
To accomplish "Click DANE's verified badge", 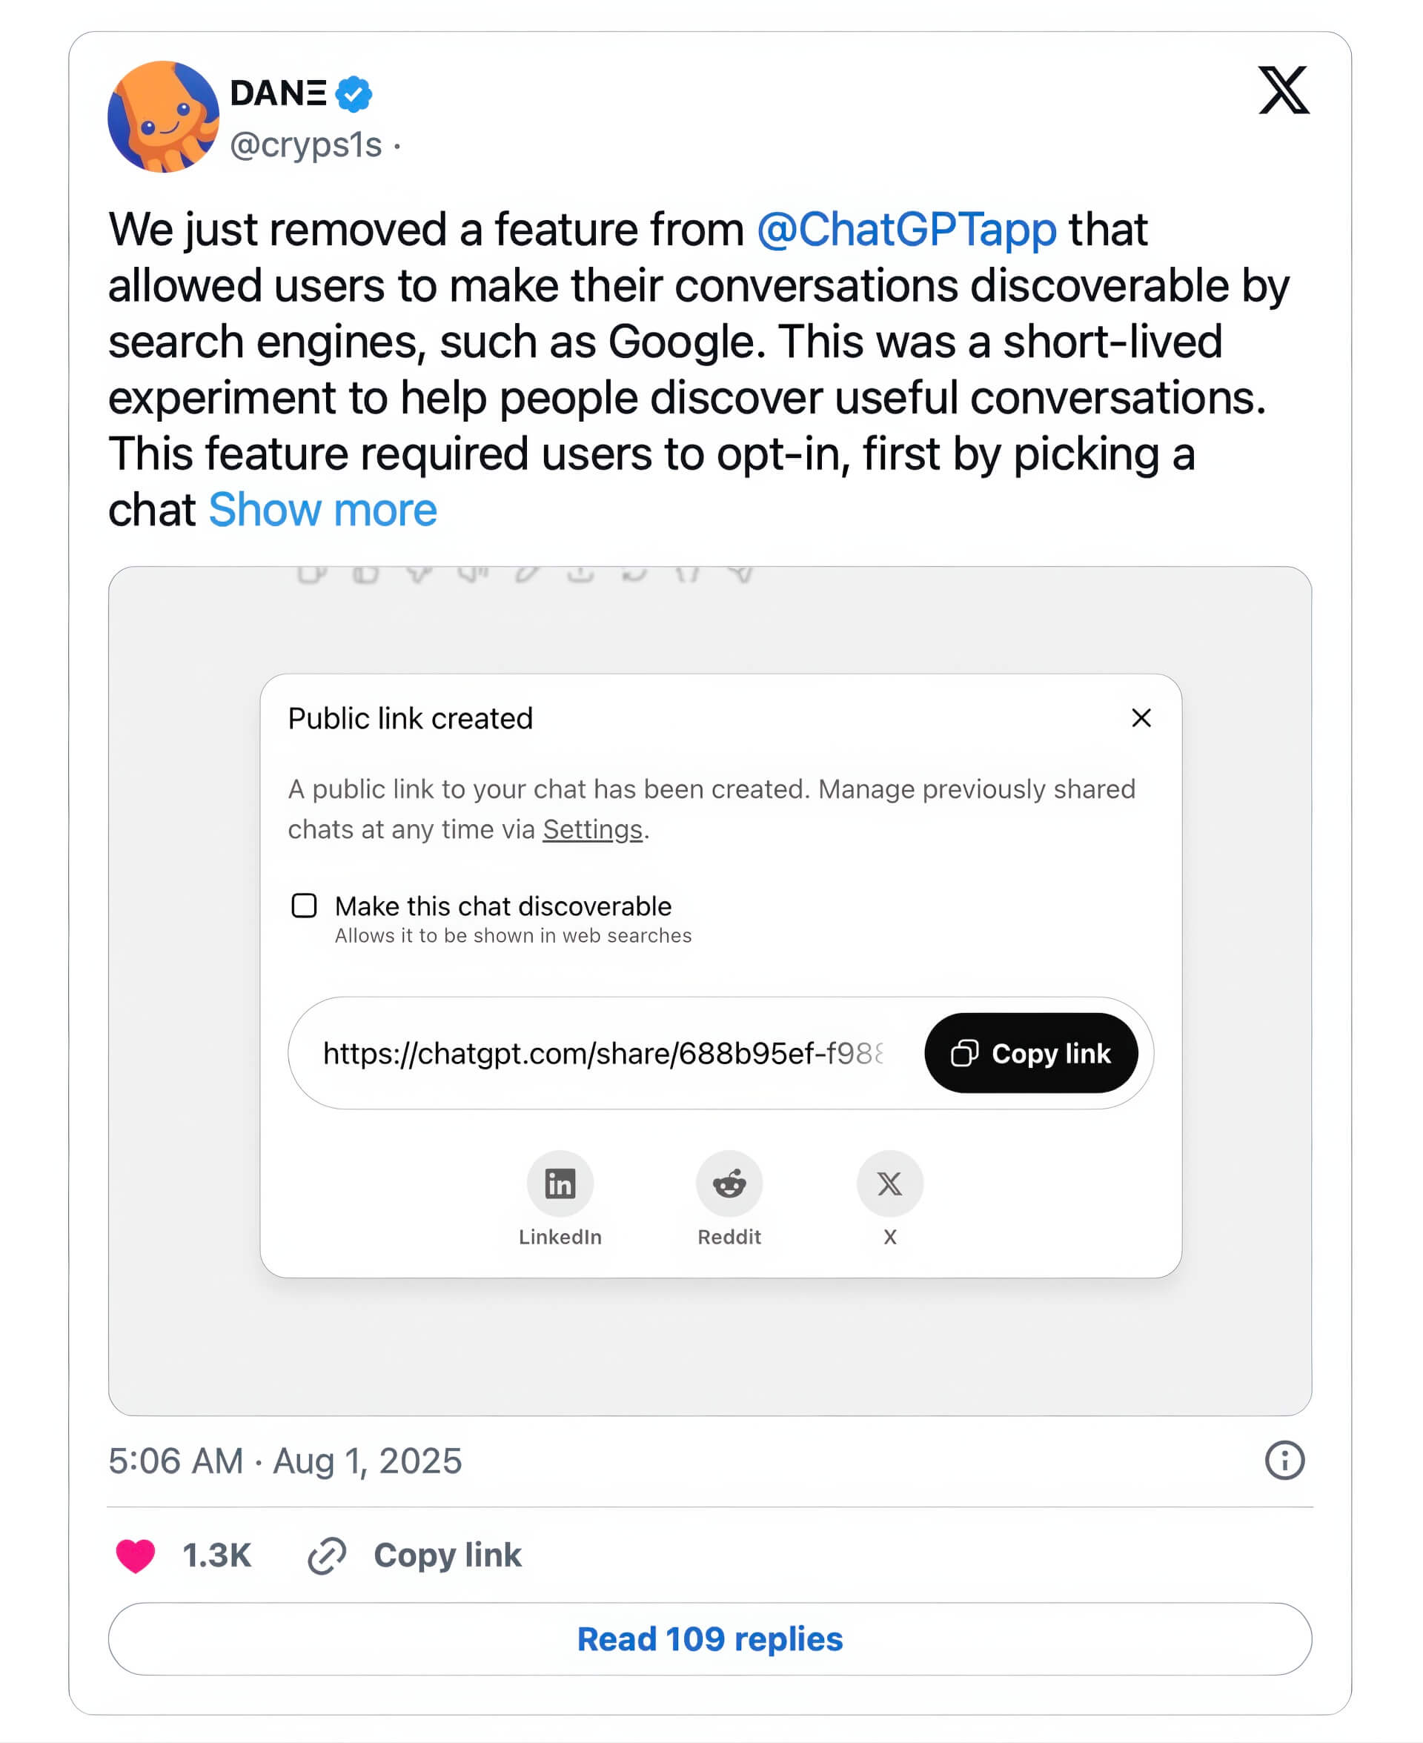I will 353,93.
